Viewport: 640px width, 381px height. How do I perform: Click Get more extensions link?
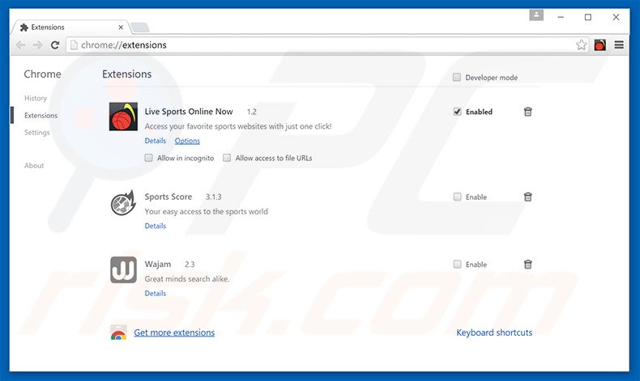click(x=174, y=332)
